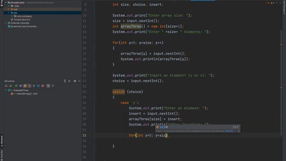
Task: Click the warning stripe mark in right scrollbar
Action: 281,44
